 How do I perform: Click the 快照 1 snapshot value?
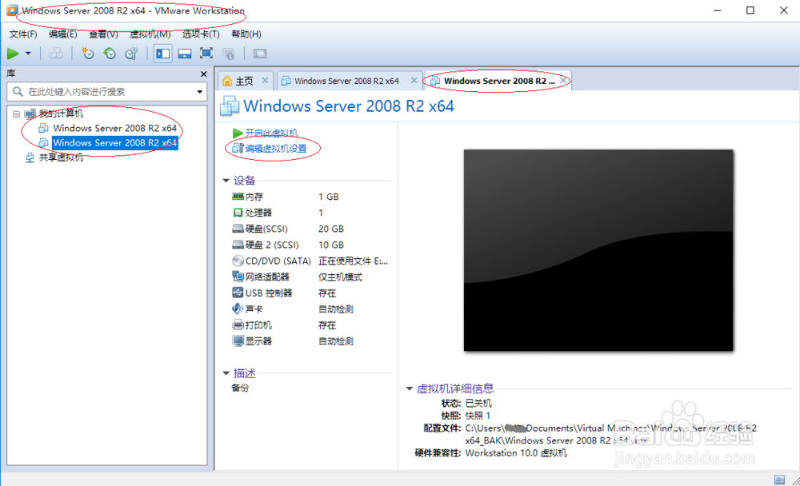(478, 416)
